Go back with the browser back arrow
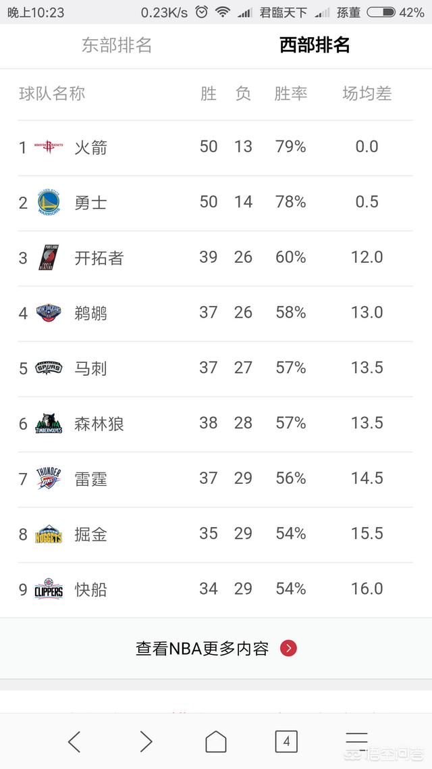This screenshot has width=432, height=769. 74,742
